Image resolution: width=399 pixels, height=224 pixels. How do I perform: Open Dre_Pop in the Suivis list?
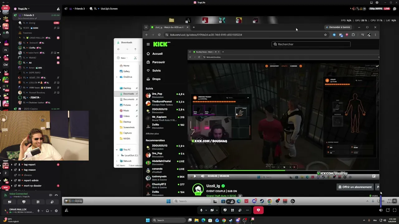click(165, 95)
